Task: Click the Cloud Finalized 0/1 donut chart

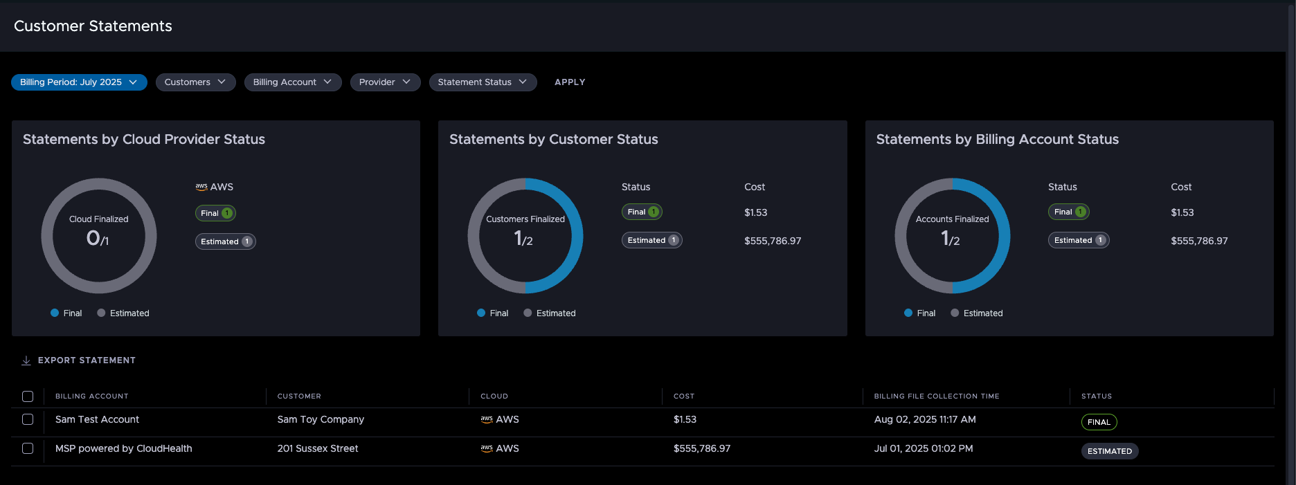Action: [99, 236]
